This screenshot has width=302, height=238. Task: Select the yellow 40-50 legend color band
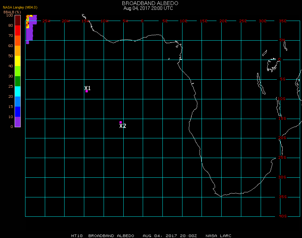pyautogui.click(x=18, y=61)
